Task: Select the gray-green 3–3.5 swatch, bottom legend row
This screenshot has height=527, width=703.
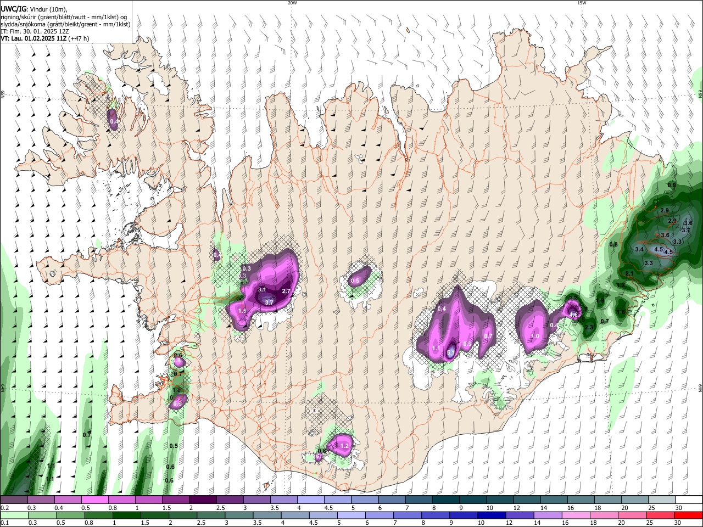Action: pyautogui.click(x=239, y=515)
